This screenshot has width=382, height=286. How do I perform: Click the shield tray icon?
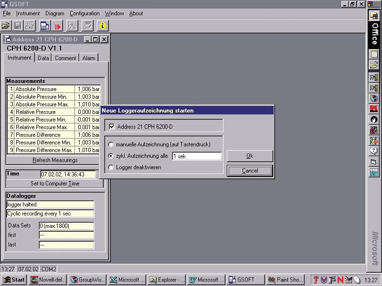tap(324, 280)
